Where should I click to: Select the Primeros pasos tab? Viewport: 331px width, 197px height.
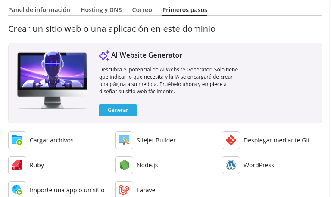tap(184, 10)
